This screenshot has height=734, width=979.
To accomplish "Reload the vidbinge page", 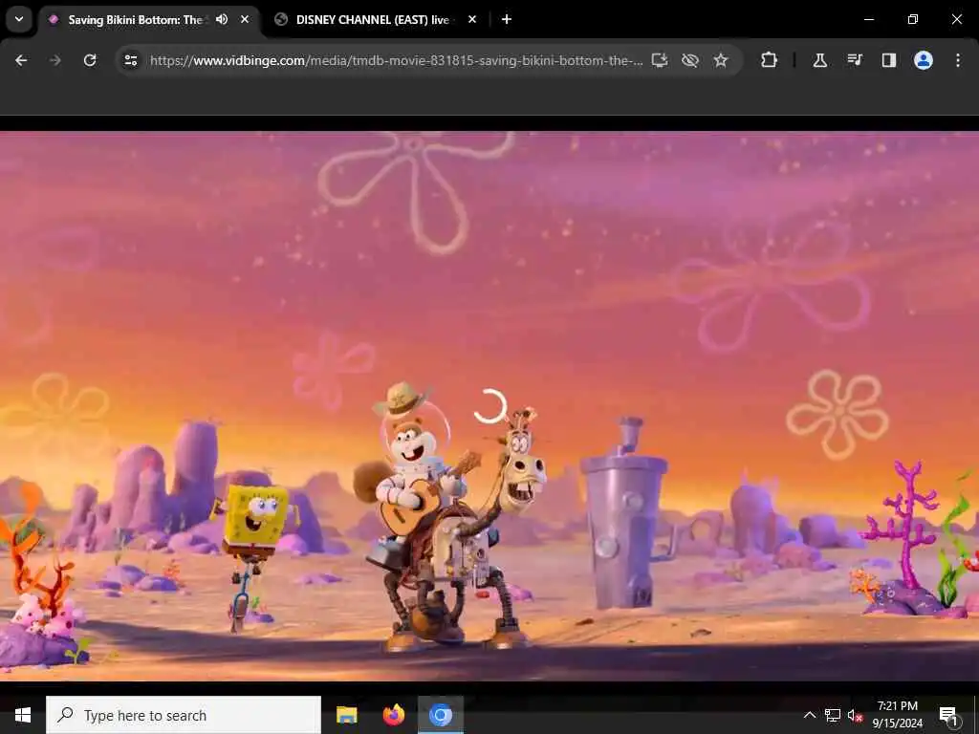I will coord(90,60).
